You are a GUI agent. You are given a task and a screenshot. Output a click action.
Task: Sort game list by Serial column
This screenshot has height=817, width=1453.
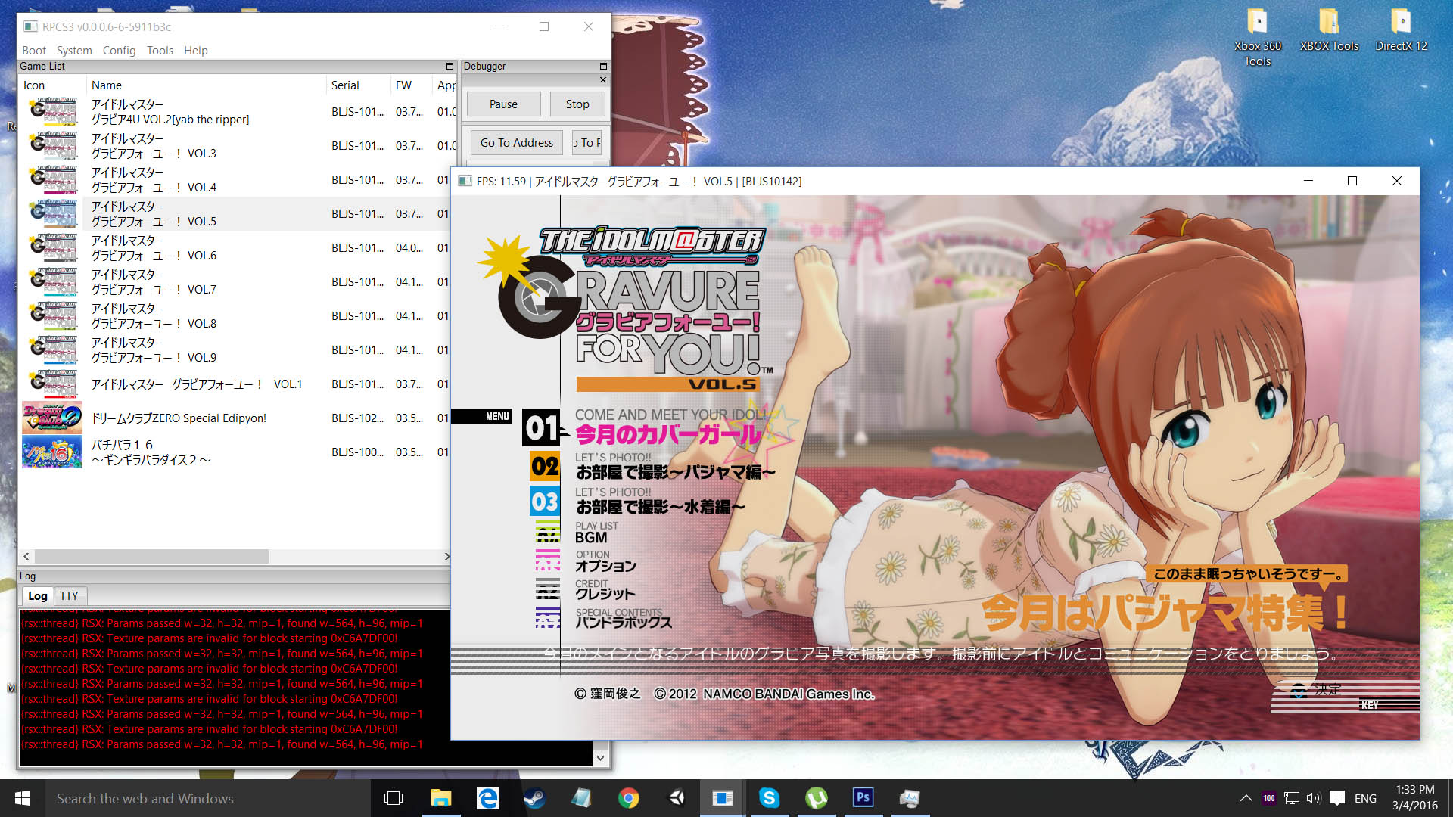(358, 85)
